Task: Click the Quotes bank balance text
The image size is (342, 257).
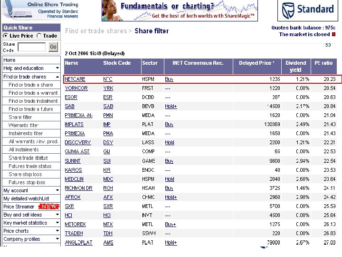Action: point(303,28)
